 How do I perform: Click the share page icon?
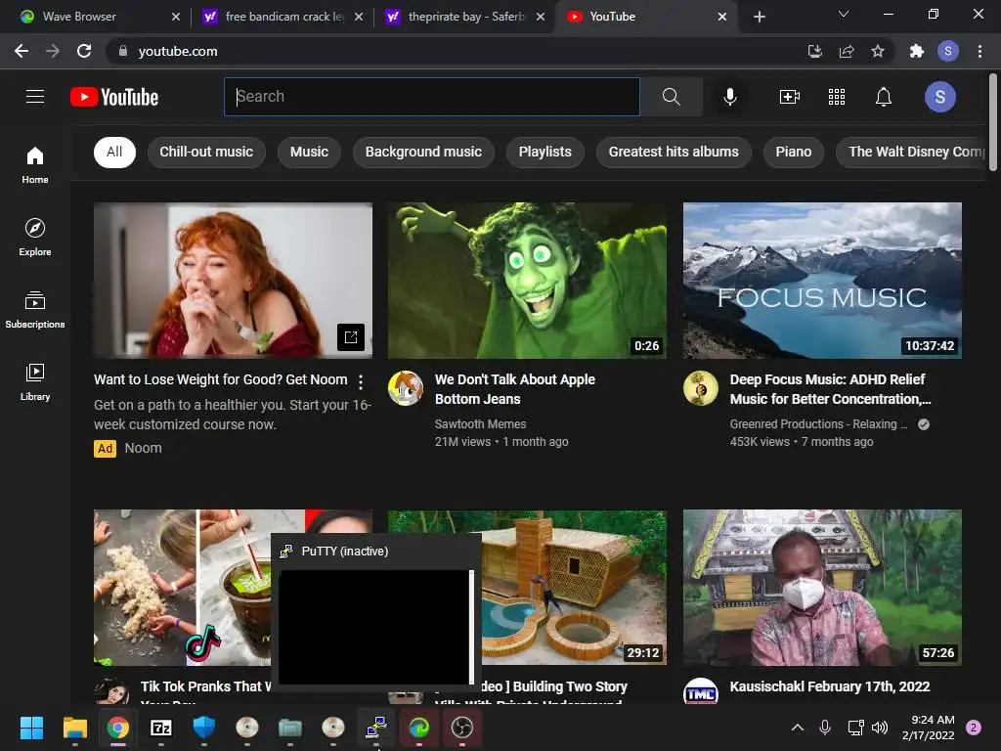[x=847, y=51]
